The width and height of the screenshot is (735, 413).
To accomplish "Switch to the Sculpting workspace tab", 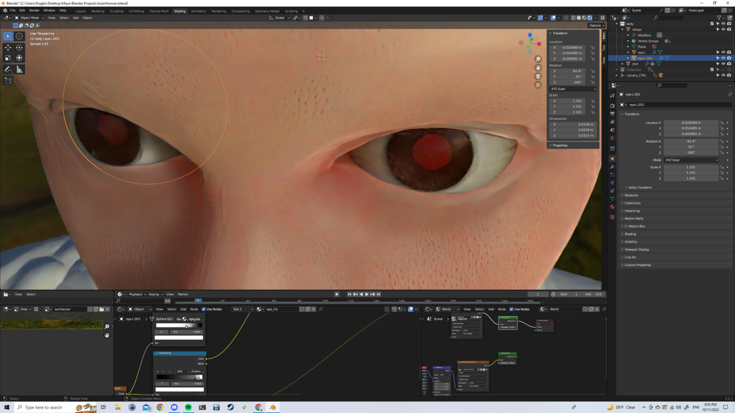I will (x=117, y=11).
